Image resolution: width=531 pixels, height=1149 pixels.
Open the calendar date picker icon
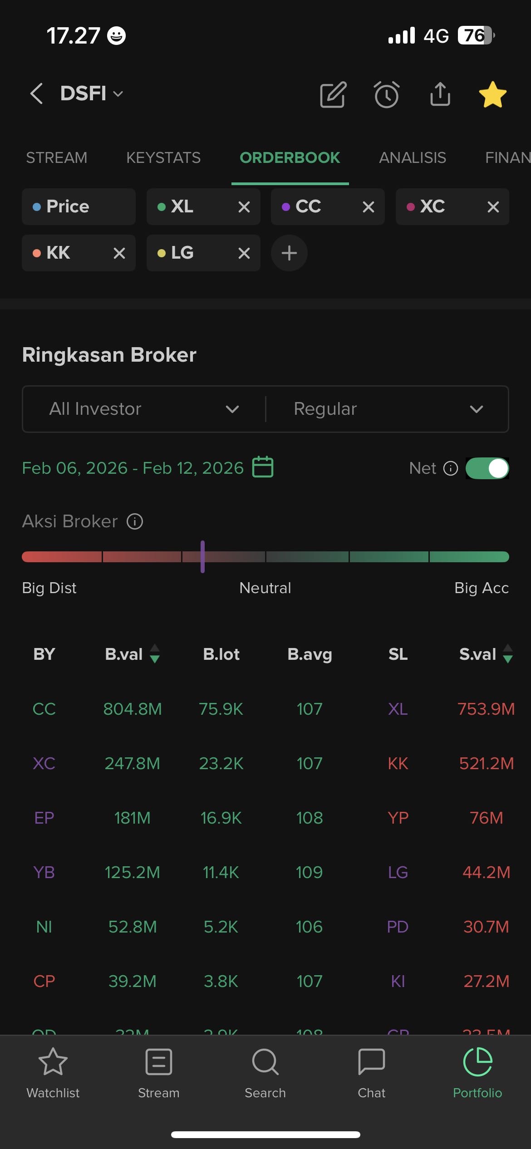click(x=263, y=467)
